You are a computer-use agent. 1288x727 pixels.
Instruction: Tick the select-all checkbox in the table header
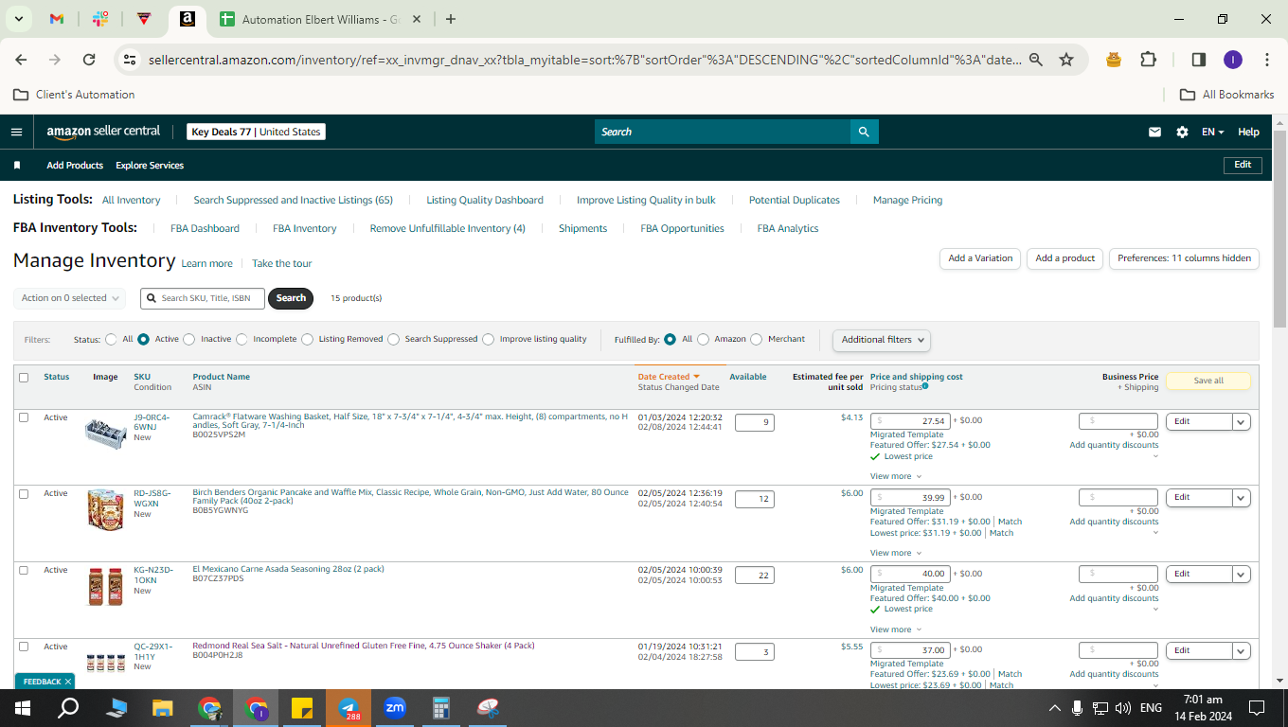24,377
